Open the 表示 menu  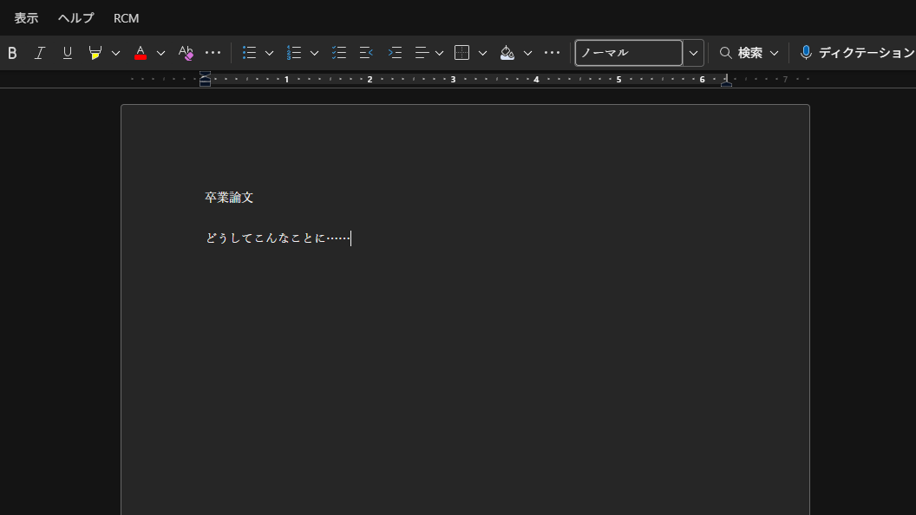(x=26, y=18)
